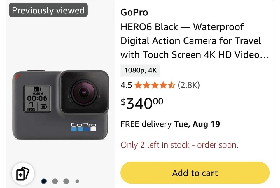
Task: Select the first carousel dot
Action: click(44, 181)
